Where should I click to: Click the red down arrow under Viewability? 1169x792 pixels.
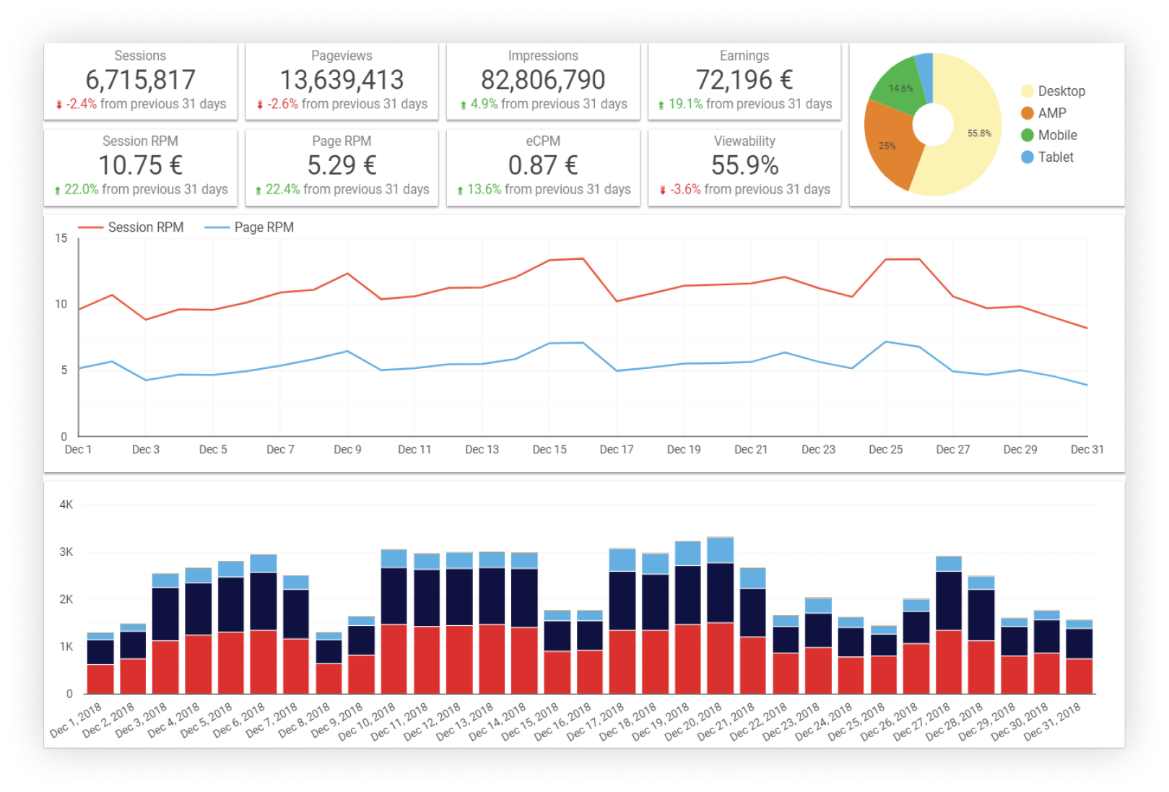(662, 190)
